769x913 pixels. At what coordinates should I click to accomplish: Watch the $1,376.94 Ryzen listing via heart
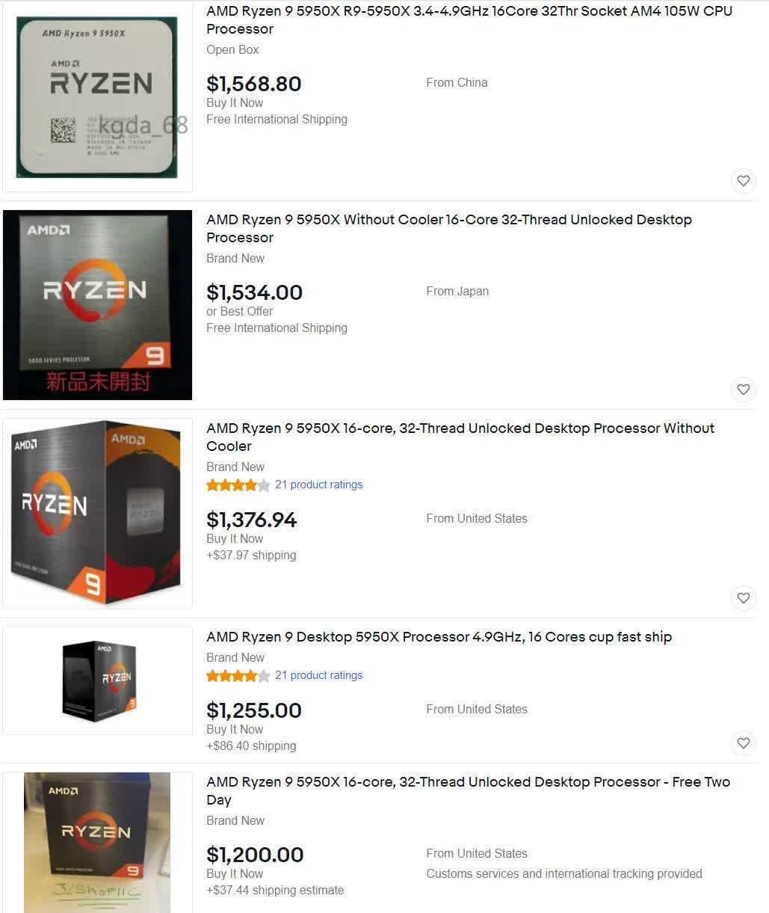click(x=743, y=598)
